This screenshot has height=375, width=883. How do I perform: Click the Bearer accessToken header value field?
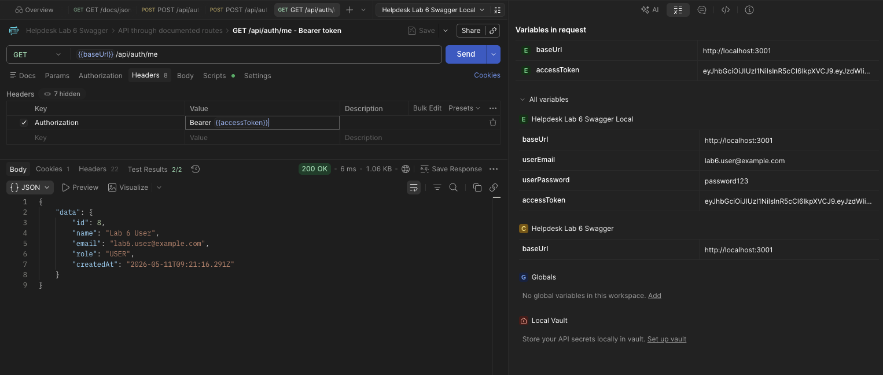coord(262,123)
